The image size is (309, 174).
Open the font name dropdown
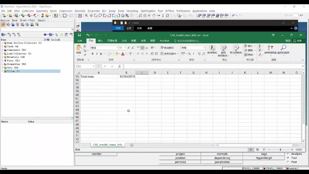[117, 48]
